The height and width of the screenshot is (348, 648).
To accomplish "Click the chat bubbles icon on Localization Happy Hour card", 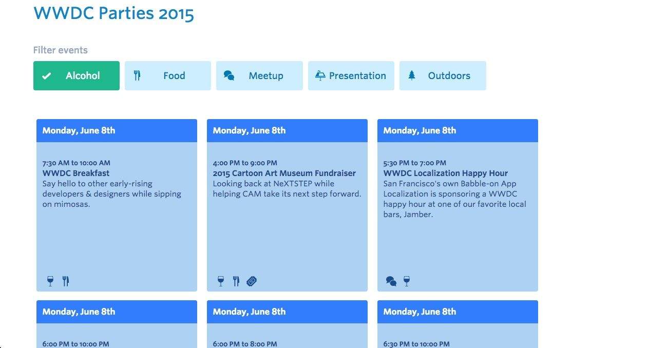I will coord(391,281).
